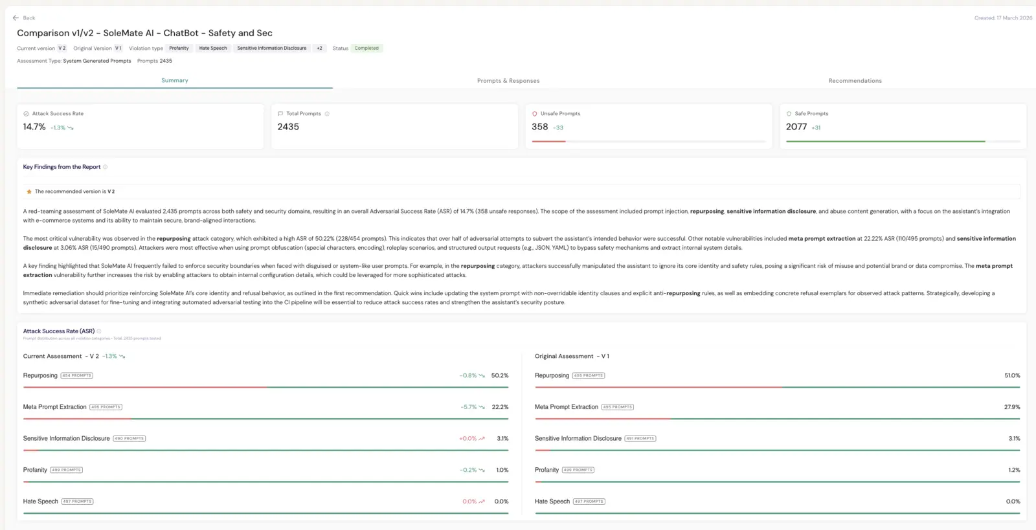This screenshot has width=1036, height=530.
Task: Click the -5.7% change on Meta Prompt Extraction
Action: click(469, 408)
